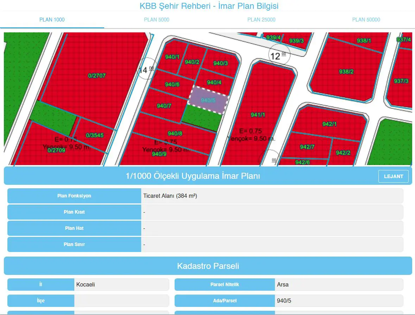Click the 14 road width marker circle
415x315 pixels.
pos(147,69)
